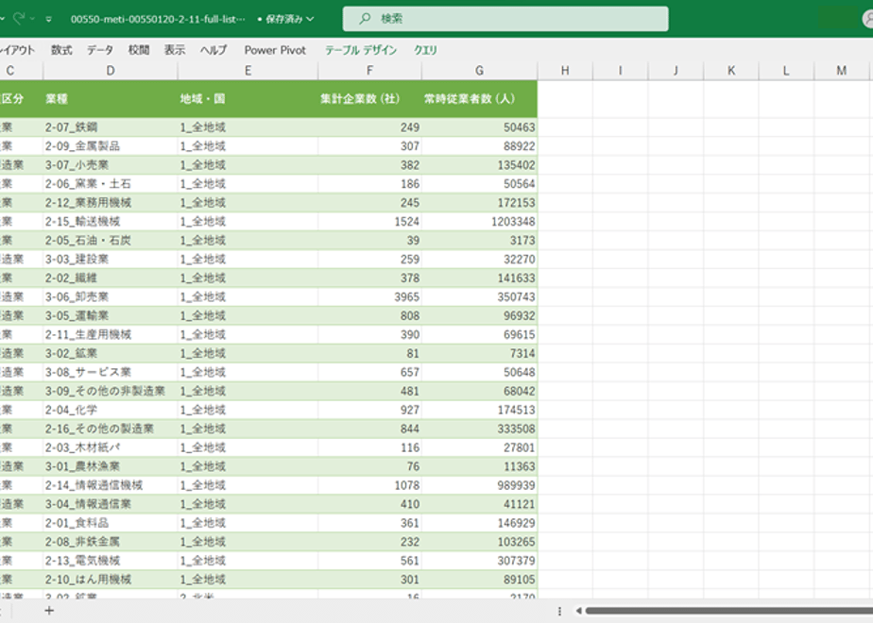Add a new sheet with plus button
Screen dimensions: 873x623
49,611
